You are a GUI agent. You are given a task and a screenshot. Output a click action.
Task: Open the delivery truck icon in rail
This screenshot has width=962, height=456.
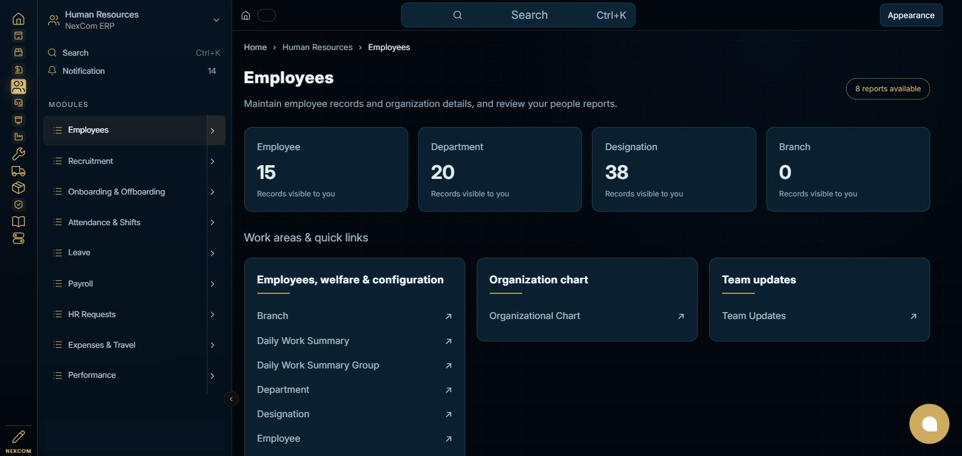tap(19, 171)
